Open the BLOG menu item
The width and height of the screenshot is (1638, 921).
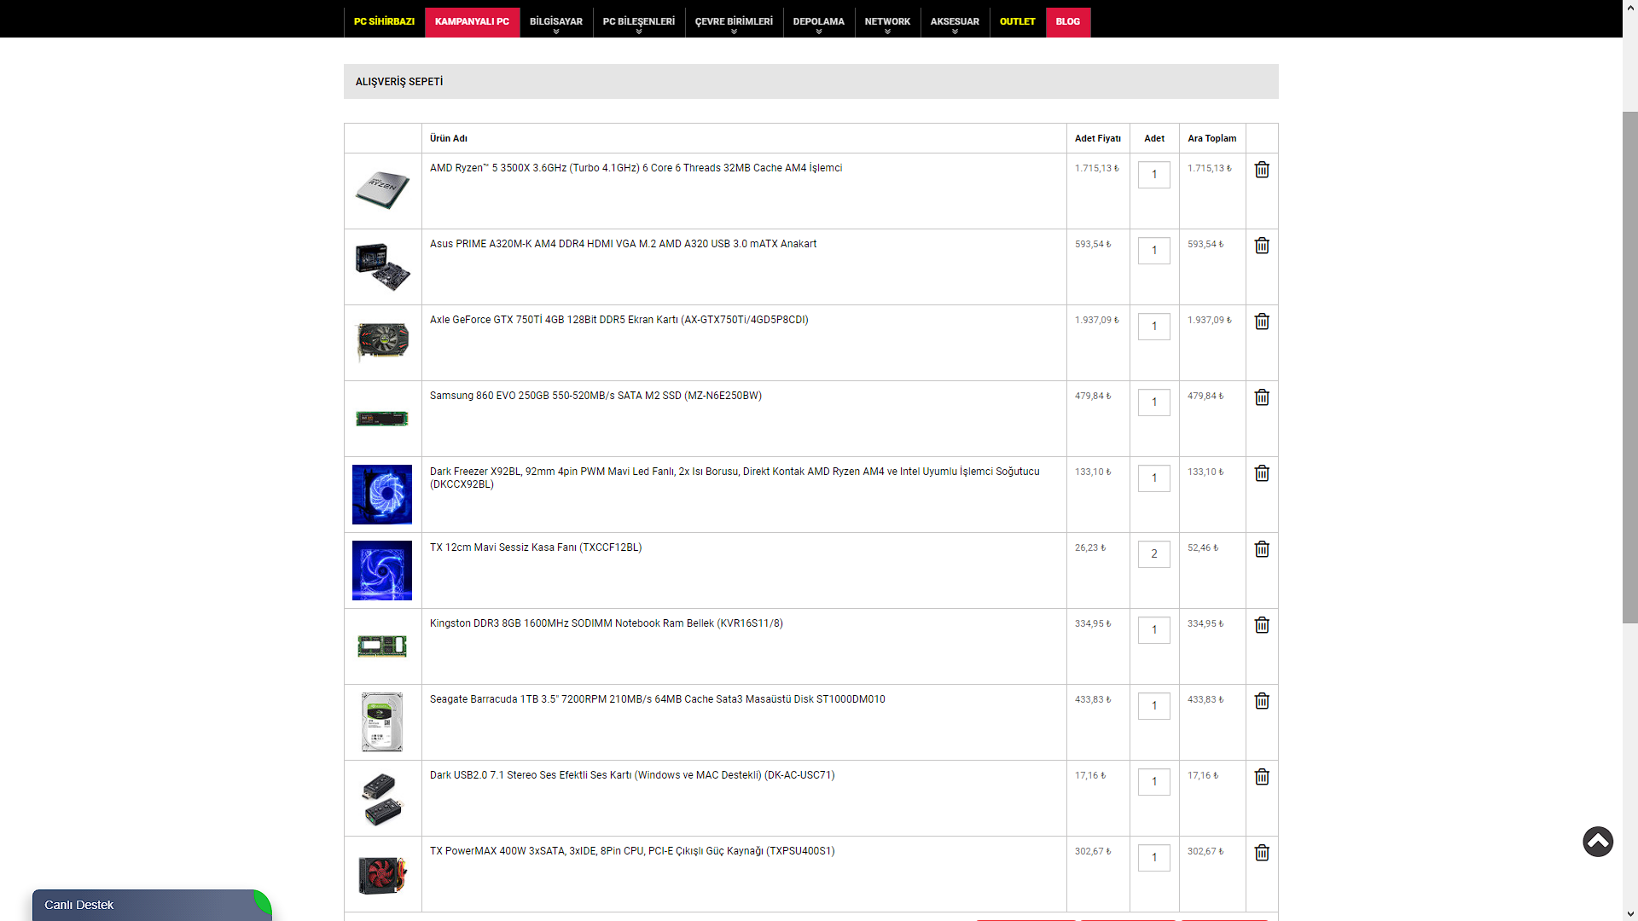[1067, 21]
